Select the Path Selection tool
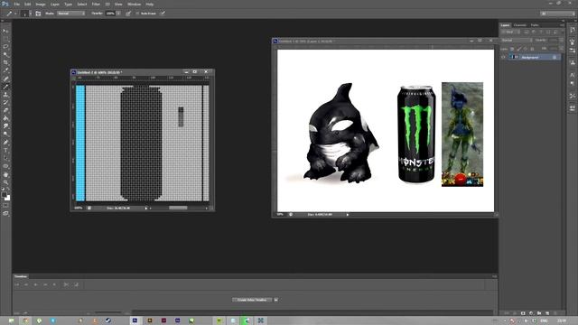 (5, 159)
